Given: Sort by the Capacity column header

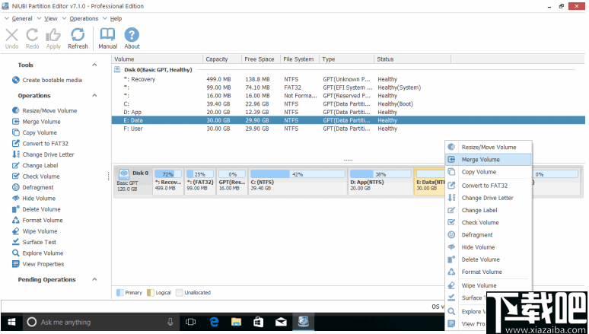Looking at the screenshot, I should (222, 59).
